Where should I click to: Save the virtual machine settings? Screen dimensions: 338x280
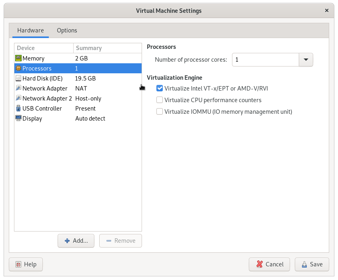click(x=312, y=264)
